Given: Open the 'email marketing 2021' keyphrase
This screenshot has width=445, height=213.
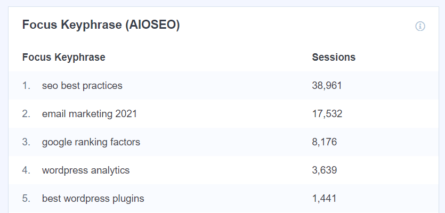Looking at the screenshot, I should 90,113.
